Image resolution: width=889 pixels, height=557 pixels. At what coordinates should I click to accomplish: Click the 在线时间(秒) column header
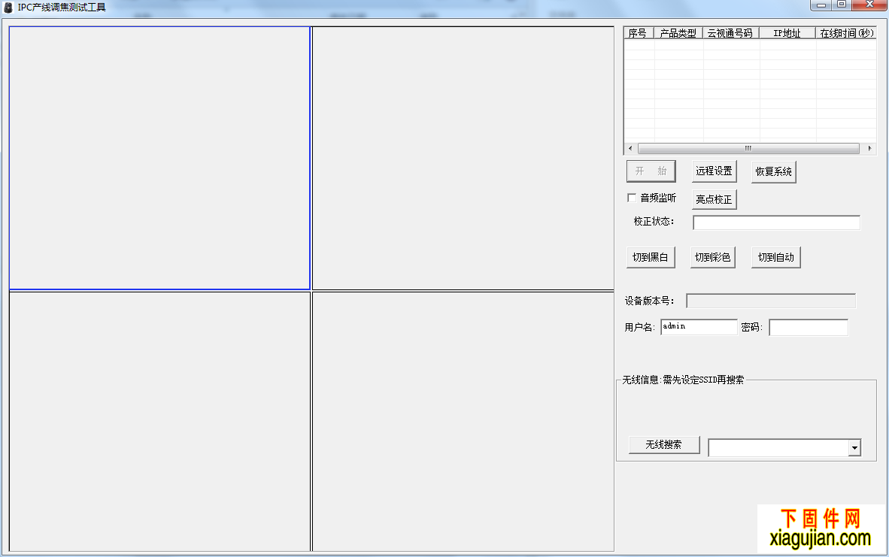tap(846, 33)
